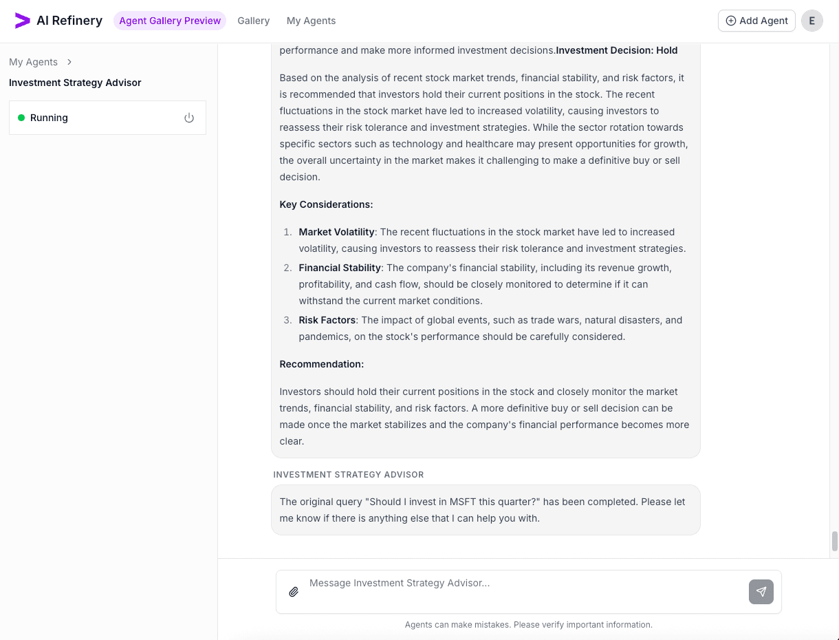Viewport: 839px width, 640px height.
Task: Click the purple arrow in the AI Refinery brand
Action: click(22, 20)
